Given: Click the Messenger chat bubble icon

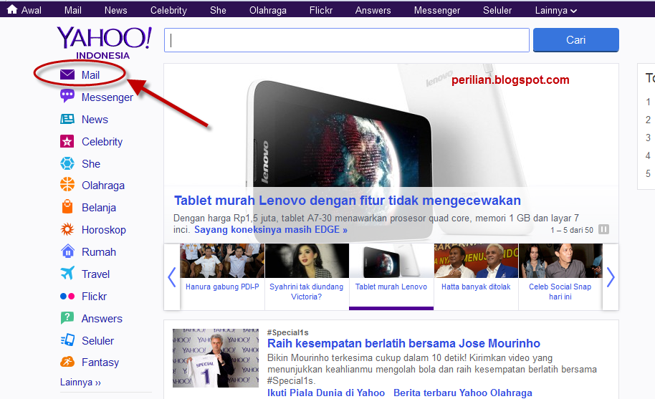Looking at the screenshot, I should coord(67,97).
